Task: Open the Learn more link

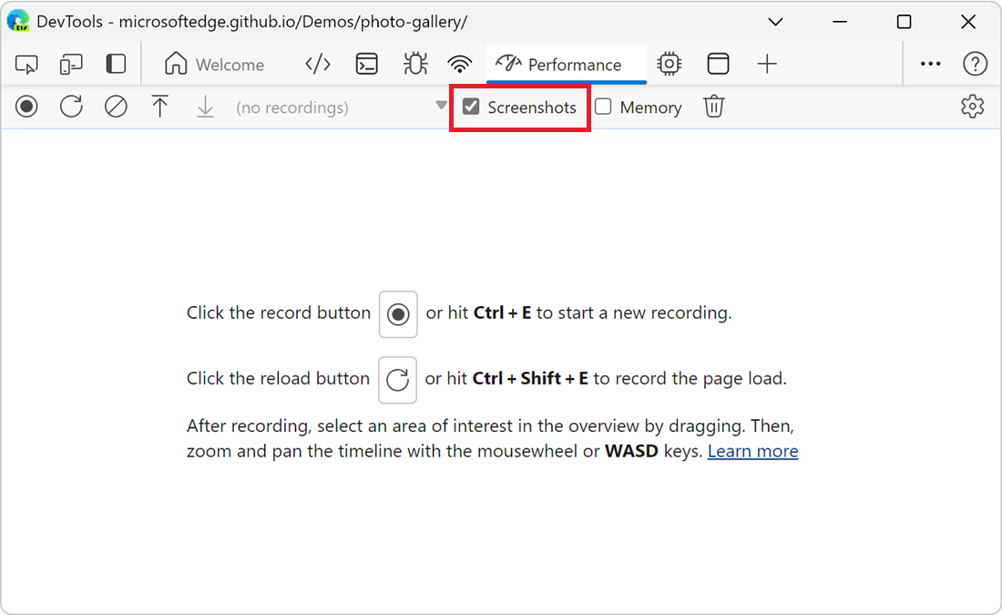Action: (x=752, y=451)
